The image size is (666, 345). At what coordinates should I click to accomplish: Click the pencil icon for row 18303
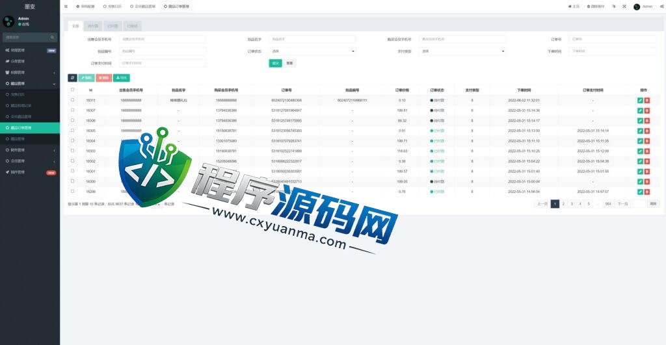(x=640, y=151)
